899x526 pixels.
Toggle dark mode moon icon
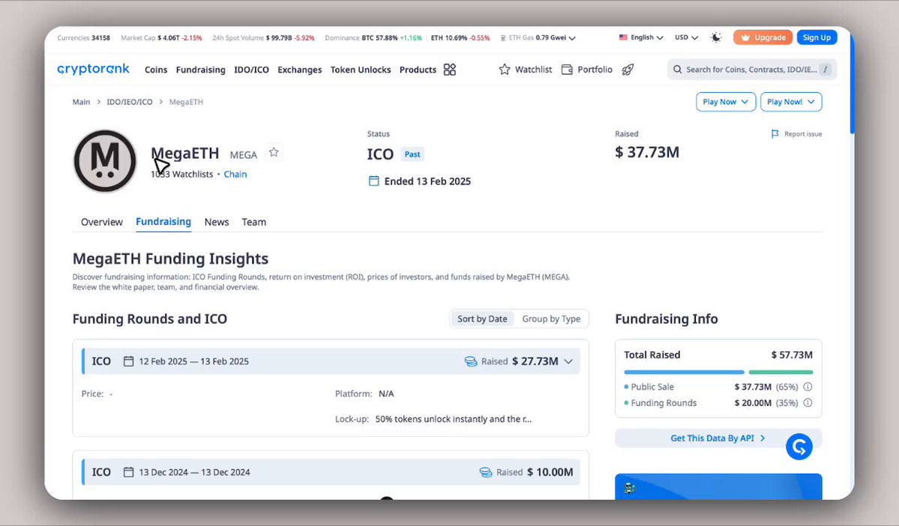716,37
